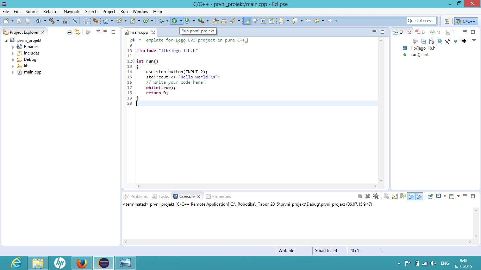Image resolution: width=481 pixels, height=270 pixels.
Task: Select run() : int in Outline
Action: point(420,54)
